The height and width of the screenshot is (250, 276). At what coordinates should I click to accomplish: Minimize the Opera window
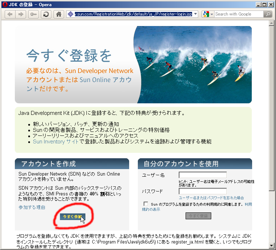click(258, 5)
